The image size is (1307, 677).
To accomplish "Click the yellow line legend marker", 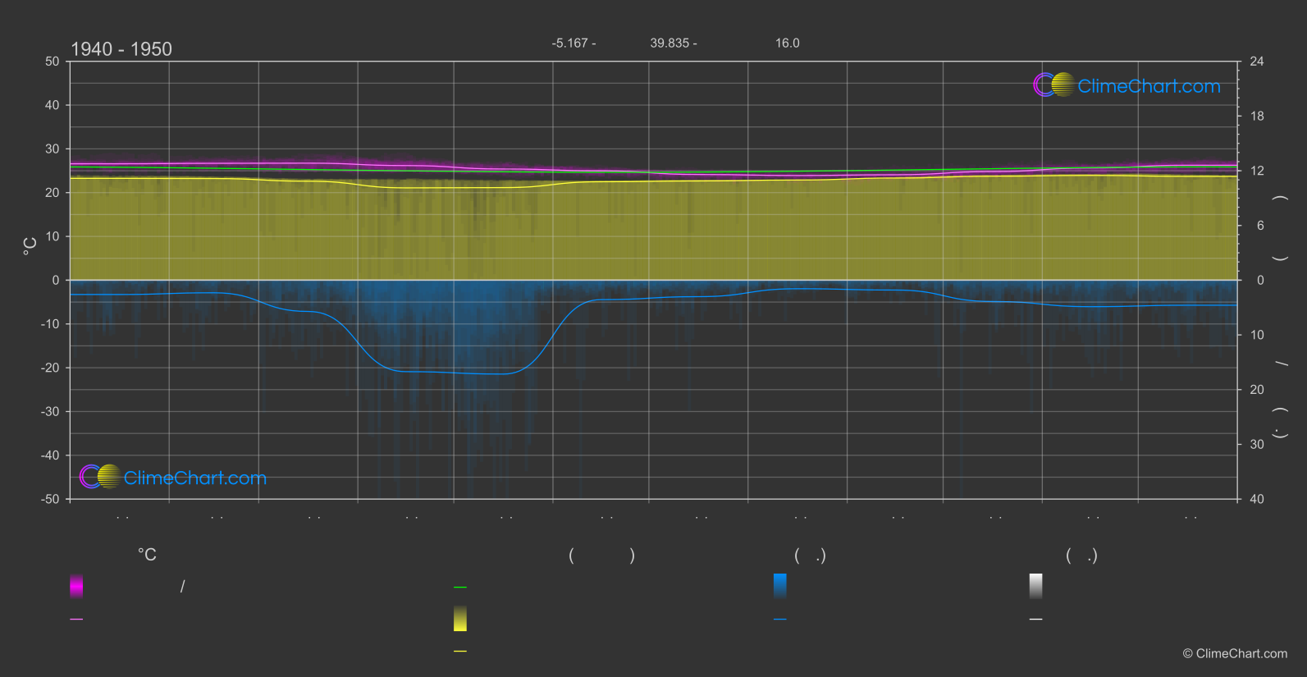I will tap(460, 652).
